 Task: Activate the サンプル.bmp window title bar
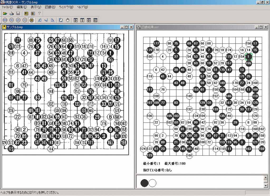[x=68, y=27]
